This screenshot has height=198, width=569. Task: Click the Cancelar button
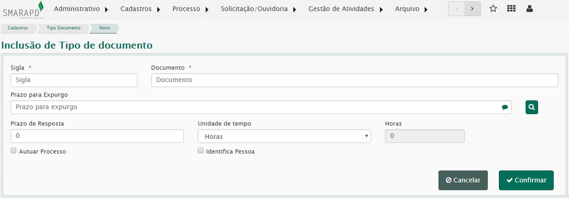pyautogui.click(x=463, y=180)
